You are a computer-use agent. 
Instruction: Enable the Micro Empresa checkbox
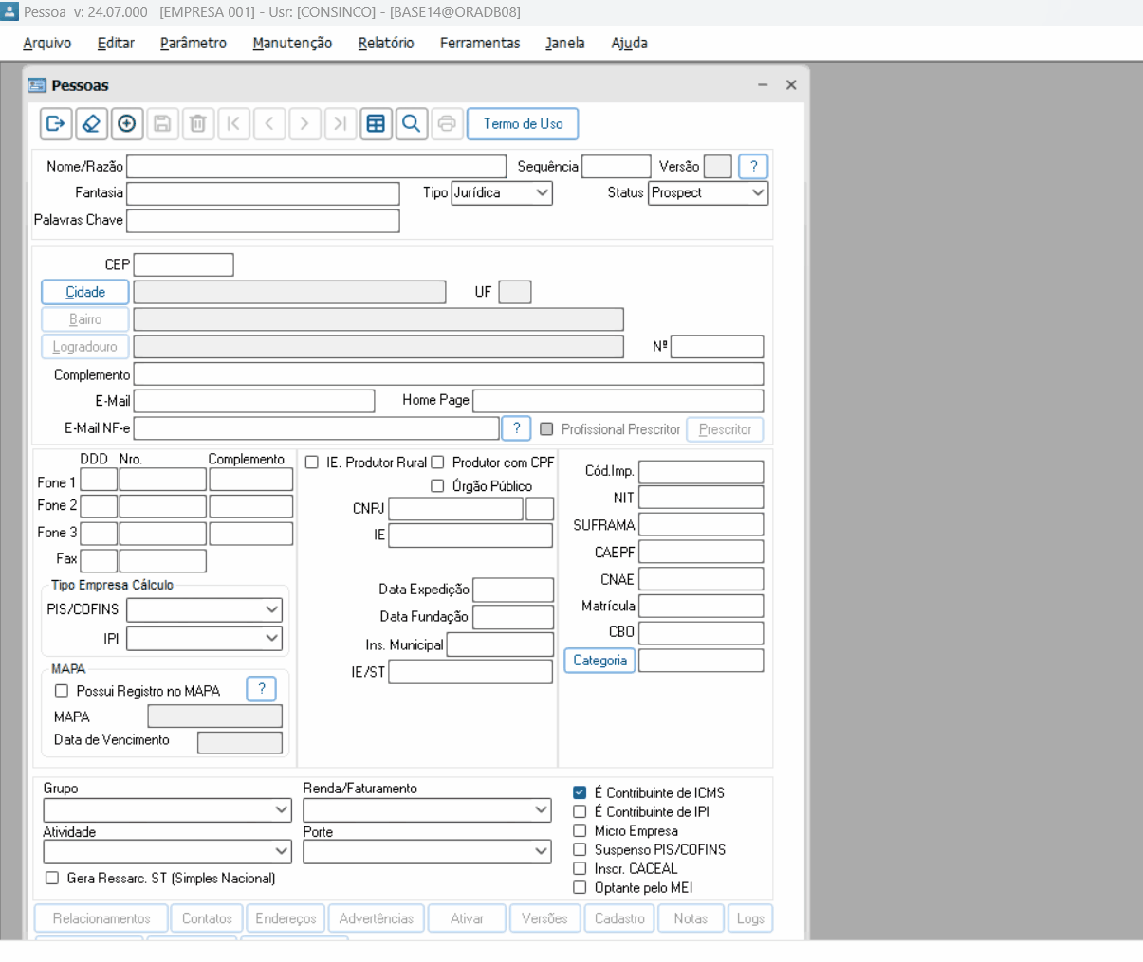tap(580, 830)
